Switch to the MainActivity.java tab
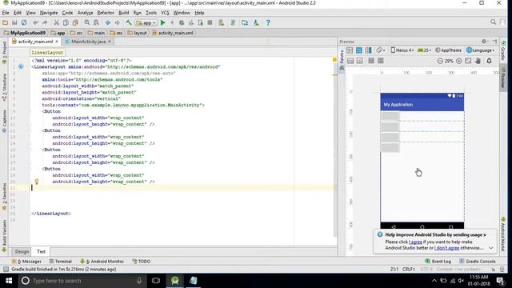 [88, 42]
